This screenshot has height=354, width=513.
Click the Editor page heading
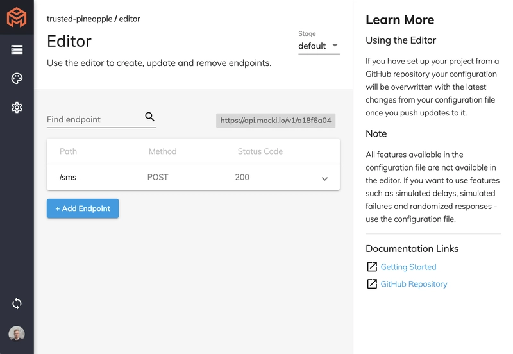69,41
